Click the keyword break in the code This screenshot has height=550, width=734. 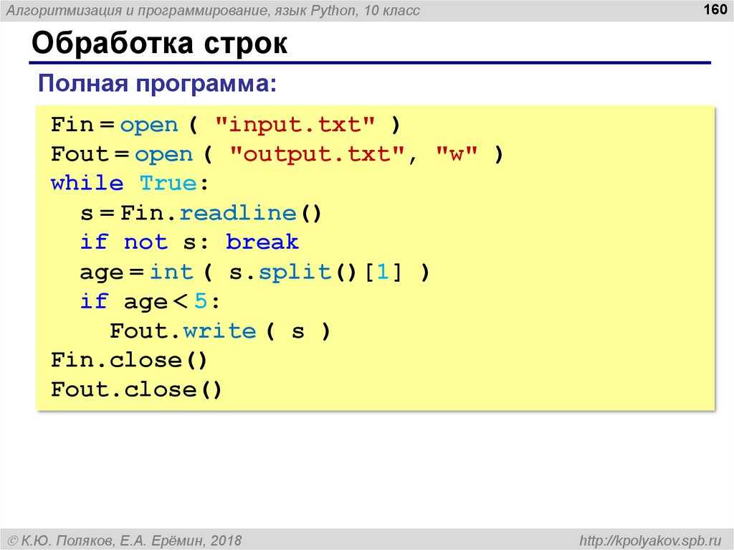(x=262, y=242)
